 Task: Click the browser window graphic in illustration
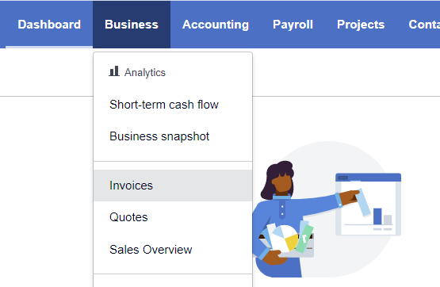point(368,205)
